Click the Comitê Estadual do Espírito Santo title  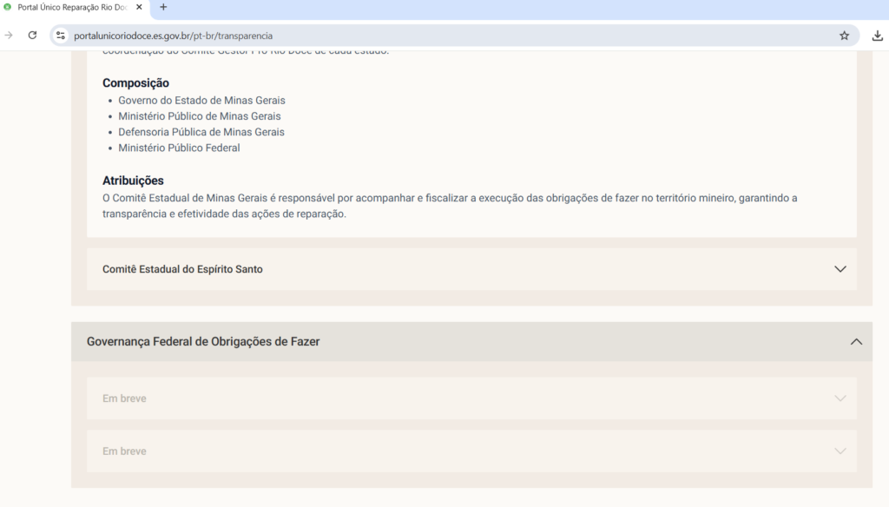182,269
